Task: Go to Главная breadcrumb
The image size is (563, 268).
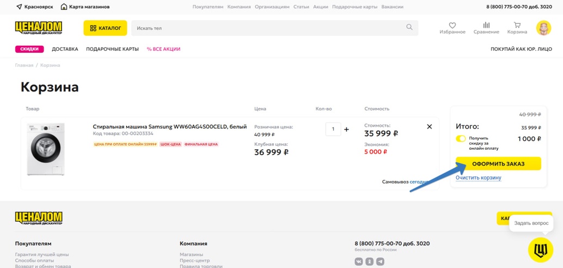Action: 24,65
